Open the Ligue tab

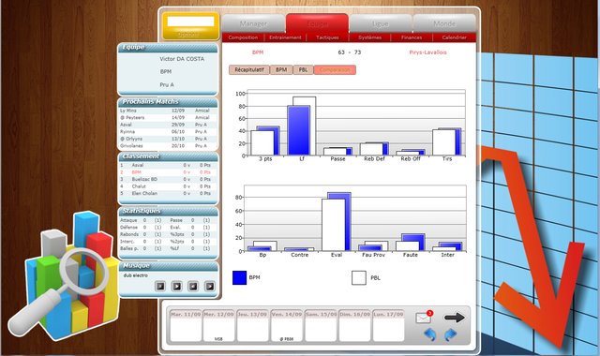[x=381, y=23]
